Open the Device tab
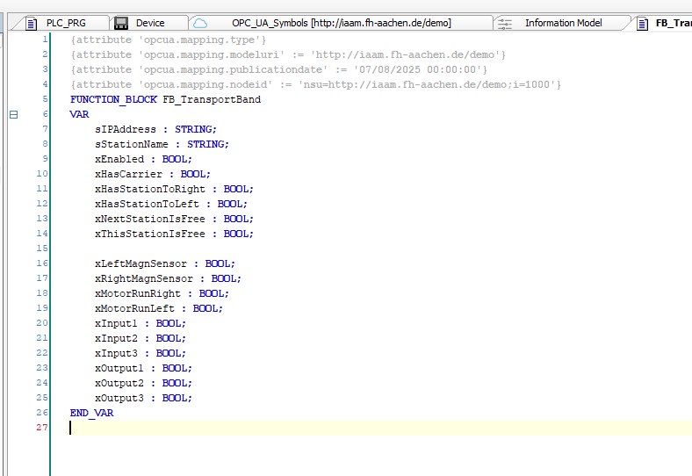Viewport: 692px width, 476px height. click(150, 24)
